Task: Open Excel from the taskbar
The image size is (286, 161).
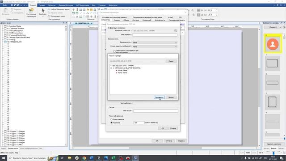Action: tap(113, 158)
